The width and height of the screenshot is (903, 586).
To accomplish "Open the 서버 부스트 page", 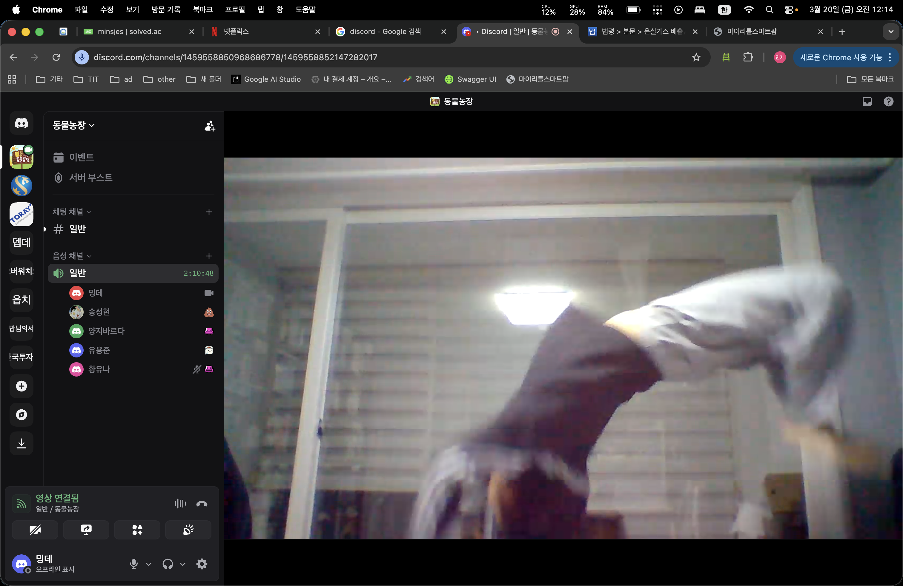I will pos(91,178).
